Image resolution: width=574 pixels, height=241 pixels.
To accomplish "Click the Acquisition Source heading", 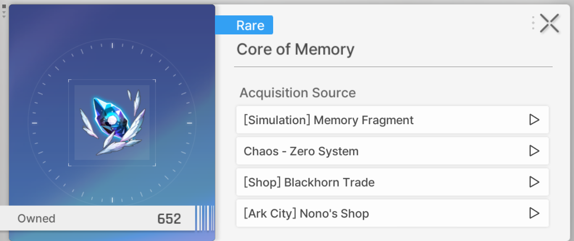I will 298,93.
